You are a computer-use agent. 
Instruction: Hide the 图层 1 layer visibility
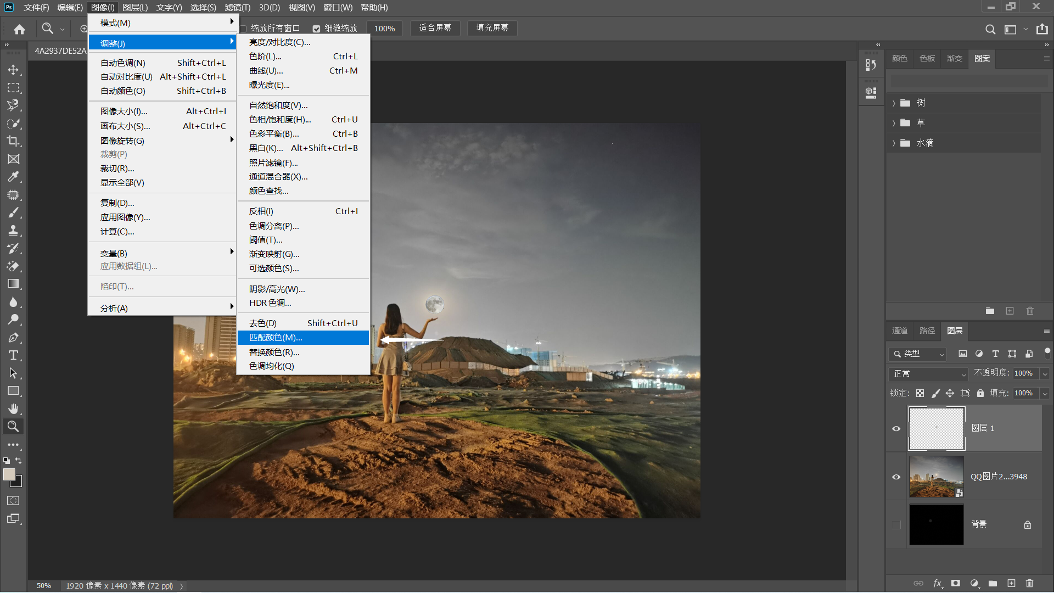pyautogui.click(x=896, y=429)
